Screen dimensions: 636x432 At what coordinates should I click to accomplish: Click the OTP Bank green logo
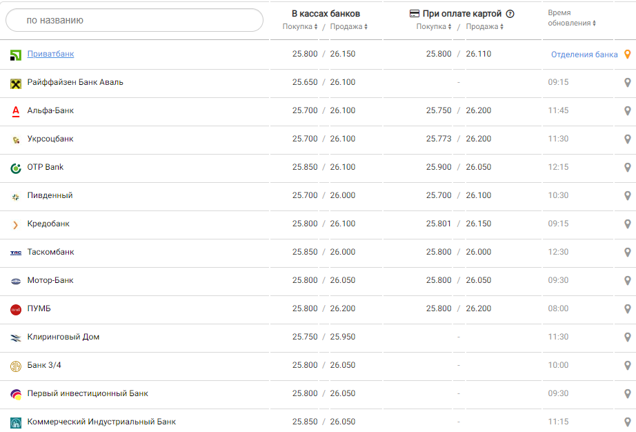(16, 168)
